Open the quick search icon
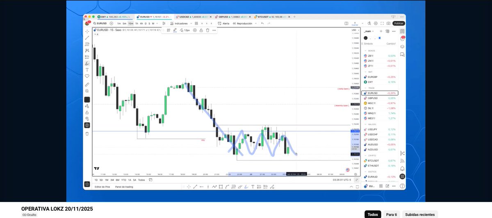The width and height of the screenshot is (492, 218). tap(369, 23)
